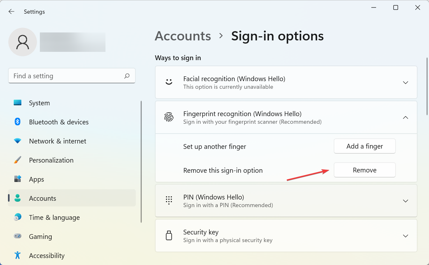Select the Time & language clock icon
The image size is (429, 265).
[17, 217]
